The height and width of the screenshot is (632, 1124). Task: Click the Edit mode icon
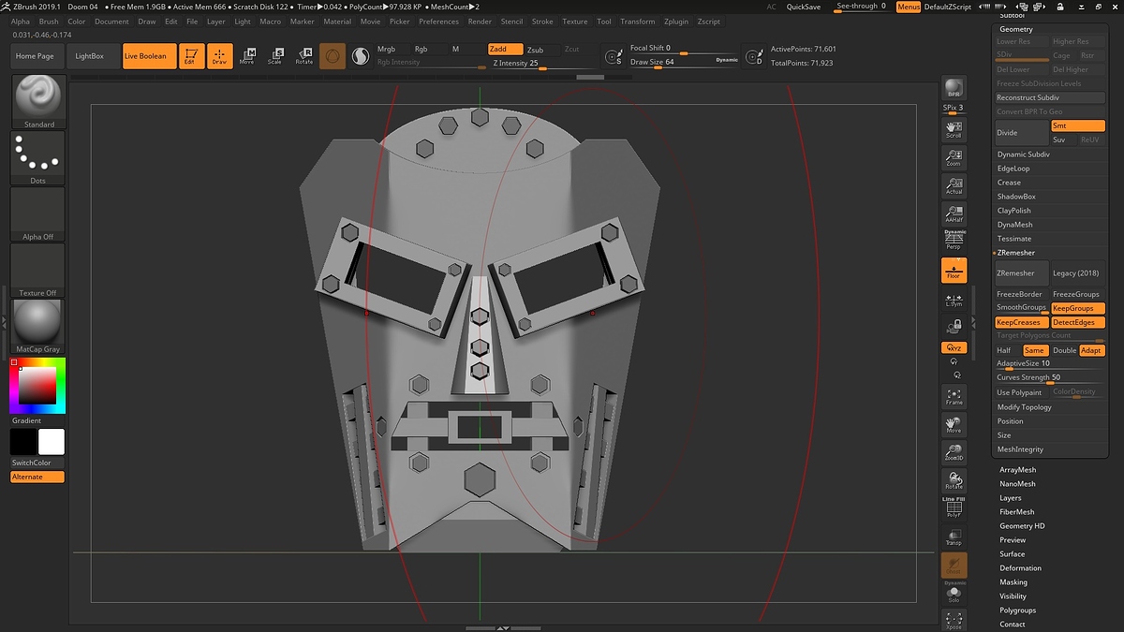point(190,55)
